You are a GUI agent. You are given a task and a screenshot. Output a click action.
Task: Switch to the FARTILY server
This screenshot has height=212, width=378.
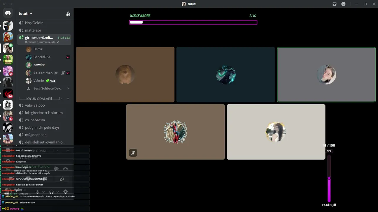8,59
